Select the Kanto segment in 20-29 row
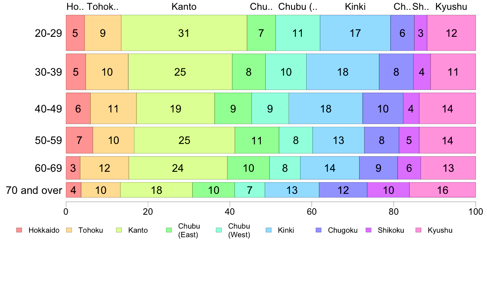 coord(184,33)
